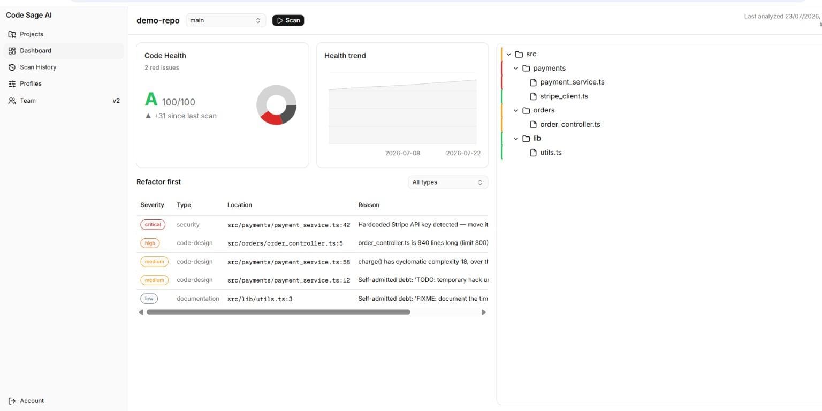The width and height of the screenshot is (822, 411).
Task: Collapse the src folder chevron
Action: tap(509, 54)
